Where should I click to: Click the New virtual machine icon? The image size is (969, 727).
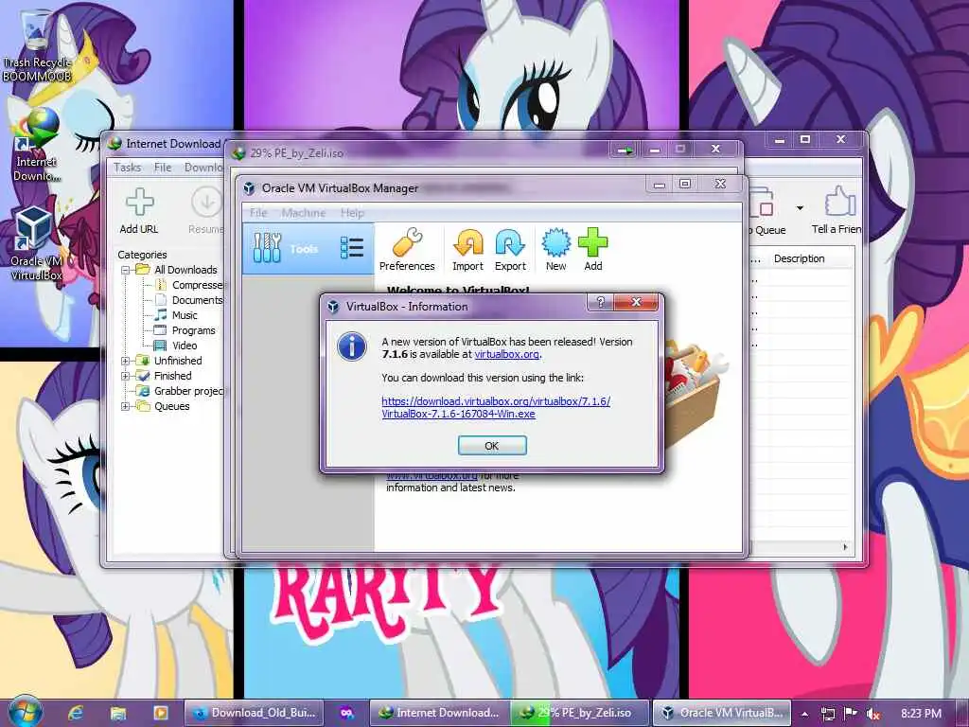(555, 250)
